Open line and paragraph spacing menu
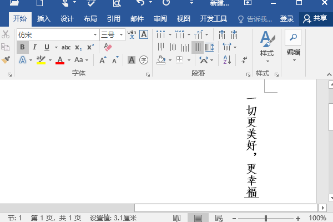 [229, 47]
